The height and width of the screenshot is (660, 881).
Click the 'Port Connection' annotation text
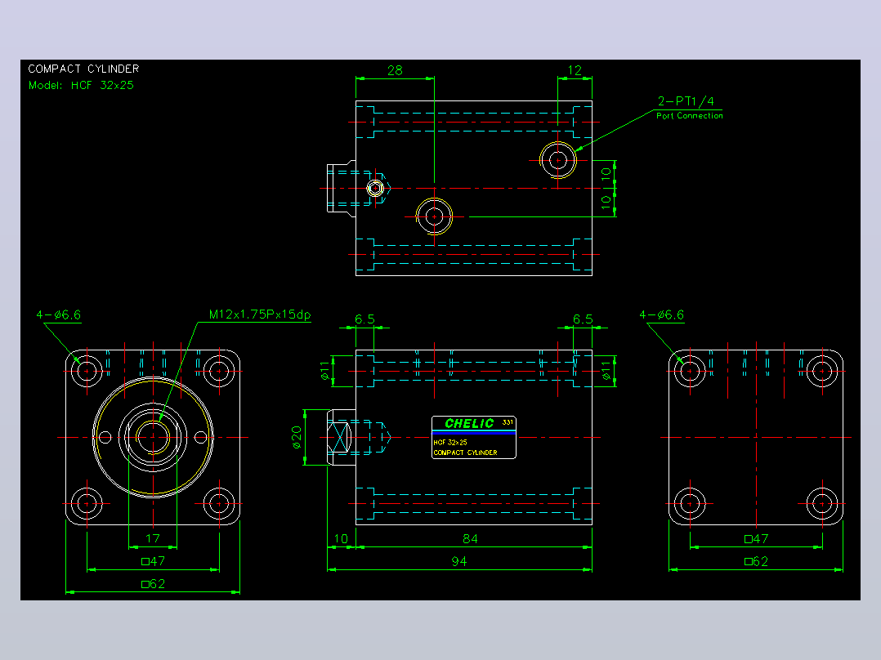pyautogui.click(x=690, y=116)
